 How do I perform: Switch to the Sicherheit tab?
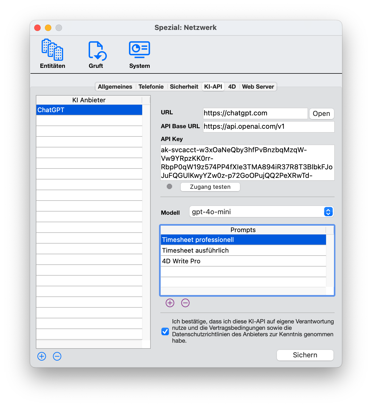pyautogui.click(x=184, y=87)
